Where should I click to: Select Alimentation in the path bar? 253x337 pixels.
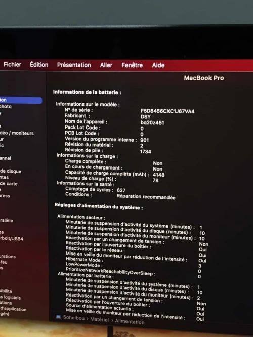(x=130, y=321)
